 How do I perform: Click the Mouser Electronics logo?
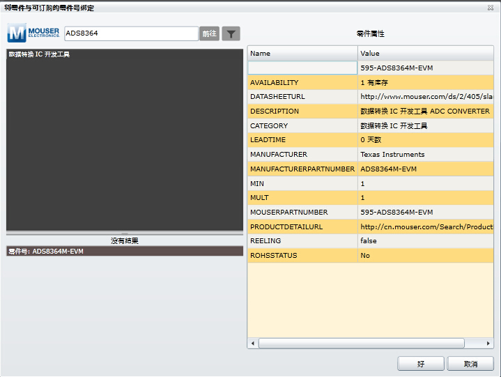tap(33, 33)
